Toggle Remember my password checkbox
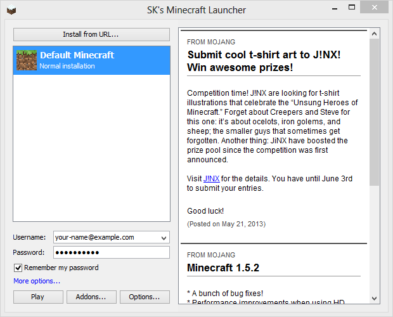 tap(18, 268)
